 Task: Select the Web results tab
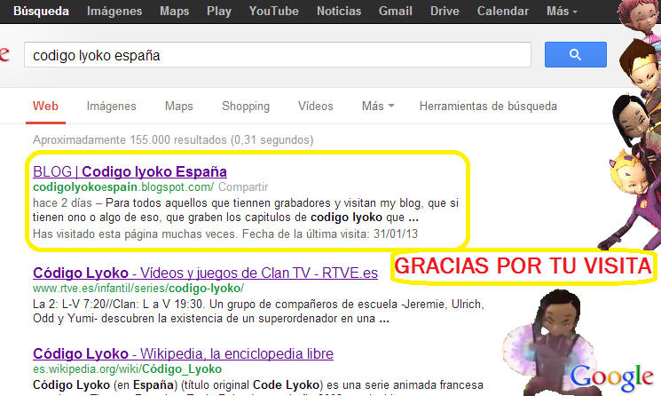45,107
